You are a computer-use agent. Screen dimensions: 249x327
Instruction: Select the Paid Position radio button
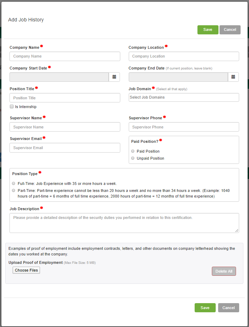pos(133,151)
